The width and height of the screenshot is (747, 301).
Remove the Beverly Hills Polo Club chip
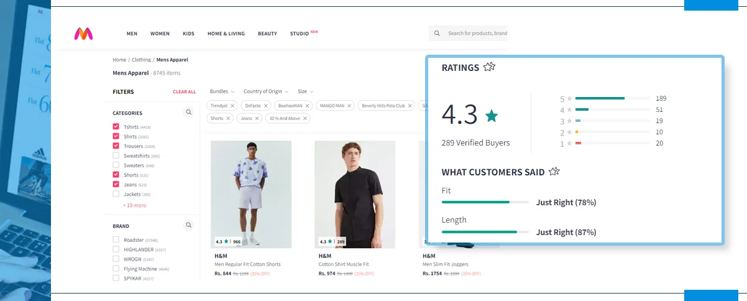[410, 106]
